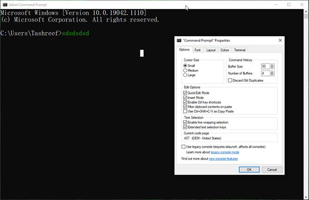Screen dimensions: 309x200
Task: Check Use legacy console option
Action: (184, 147)
